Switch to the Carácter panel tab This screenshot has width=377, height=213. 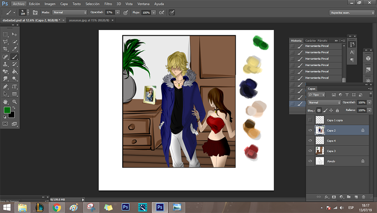[310, 40]
